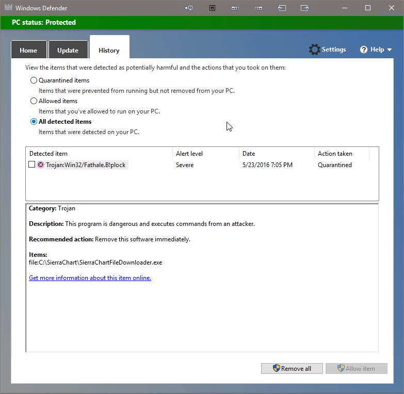404x394 pixels.
Task: Click the move-window-to-left-desktop title bar icon
Action: [x=235, y=8]
